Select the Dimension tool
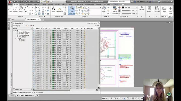The width and height of the screenshot is (181, 101). pyautogui.click(x=60, y=9)
